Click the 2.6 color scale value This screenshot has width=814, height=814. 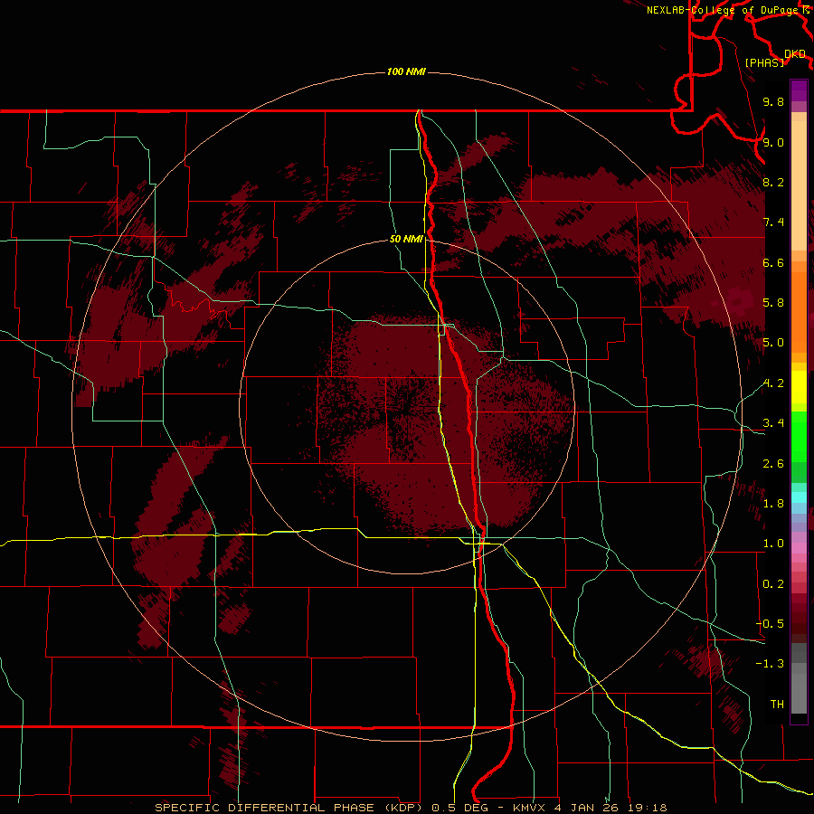pos(773,464)
